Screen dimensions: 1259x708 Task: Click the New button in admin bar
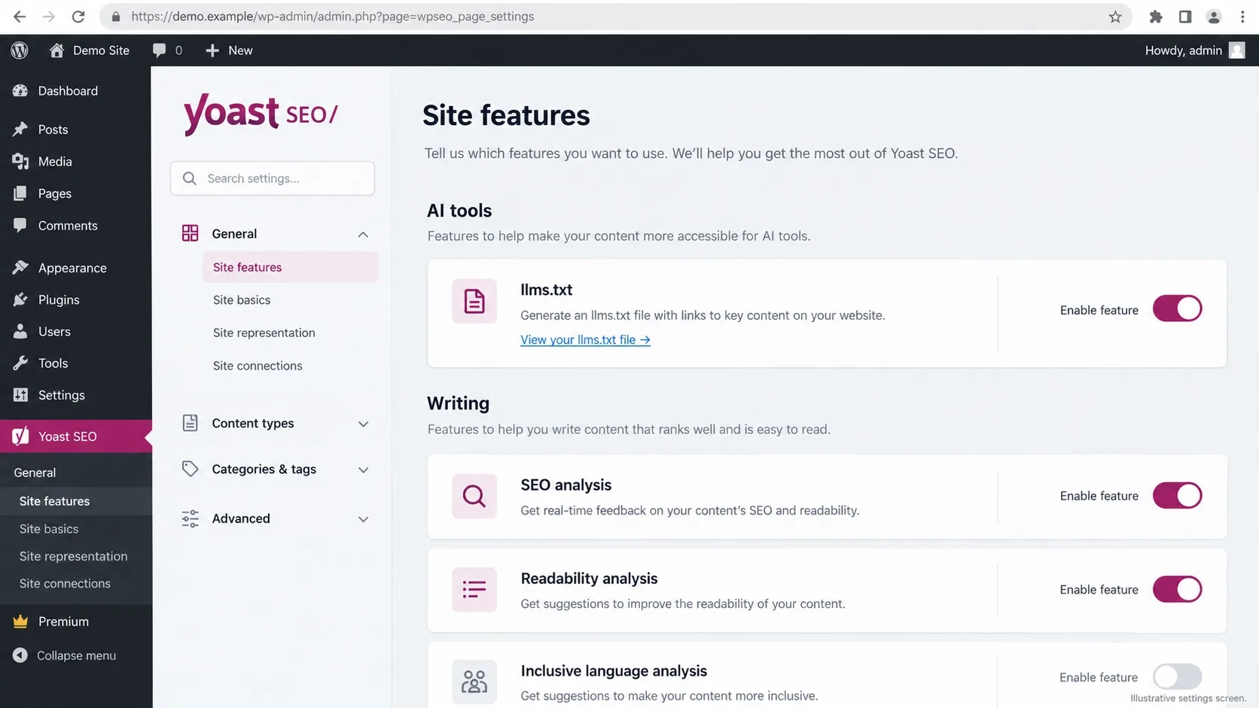click(229, 50)
